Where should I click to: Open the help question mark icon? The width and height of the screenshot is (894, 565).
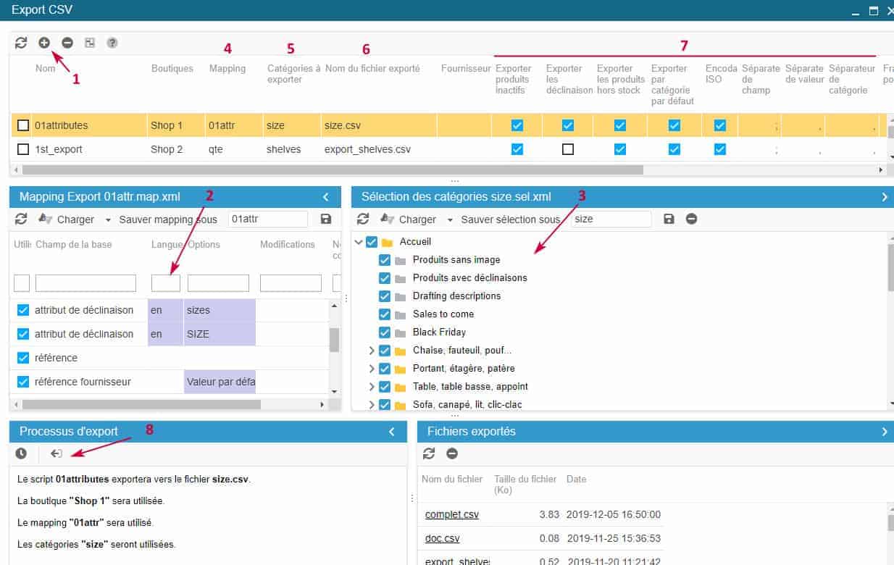pyautogui.click(x=112, y=43)
